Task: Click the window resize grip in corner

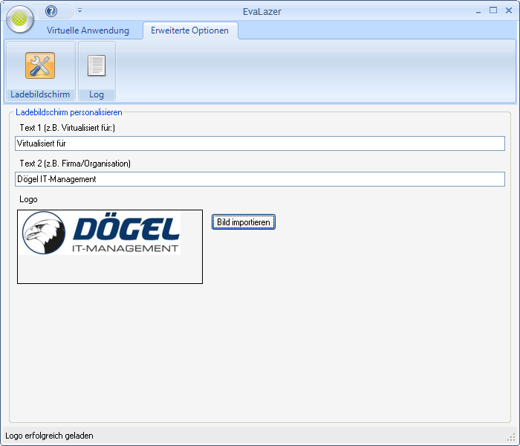Action: click(513, 439)
